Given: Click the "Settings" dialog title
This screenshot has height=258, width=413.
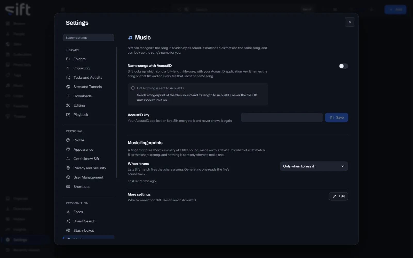Looking at the screenshot, I should [77, 23].
